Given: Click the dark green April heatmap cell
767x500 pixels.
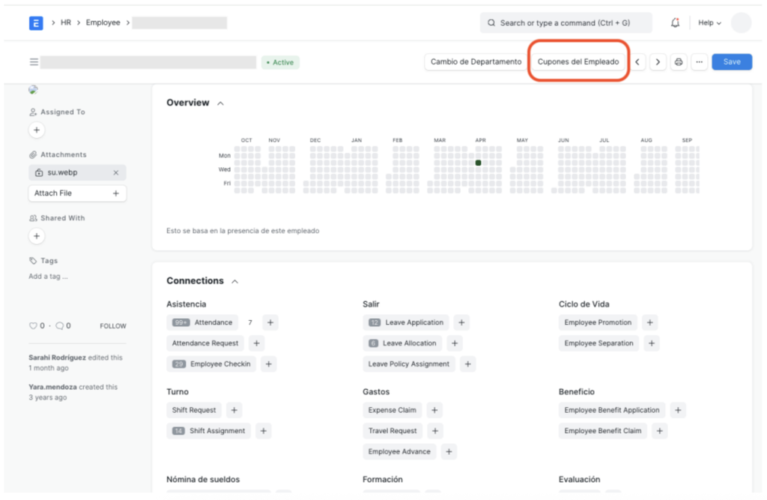Looking at the screenshot, I should pyautogui.click(x=478, y=163).
